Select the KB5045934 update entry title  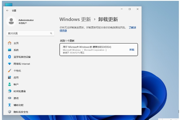pos(87,47)
